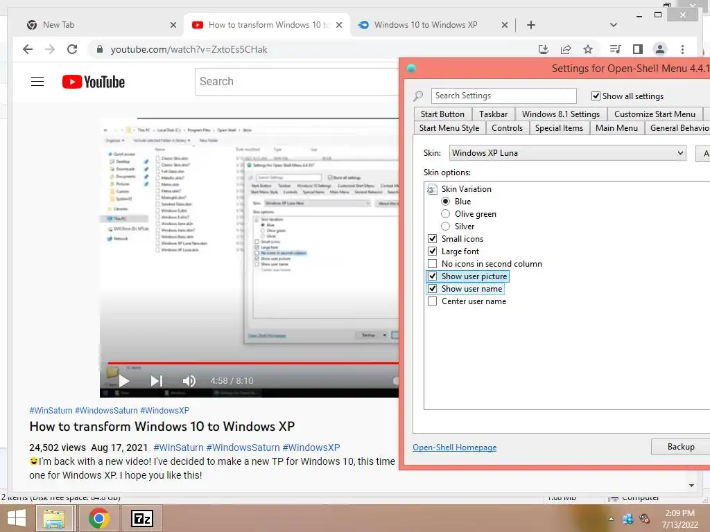The height and width of the screenshot is (532, 710).
Task: Click the padlock site info icon
Action: point(100,49)
